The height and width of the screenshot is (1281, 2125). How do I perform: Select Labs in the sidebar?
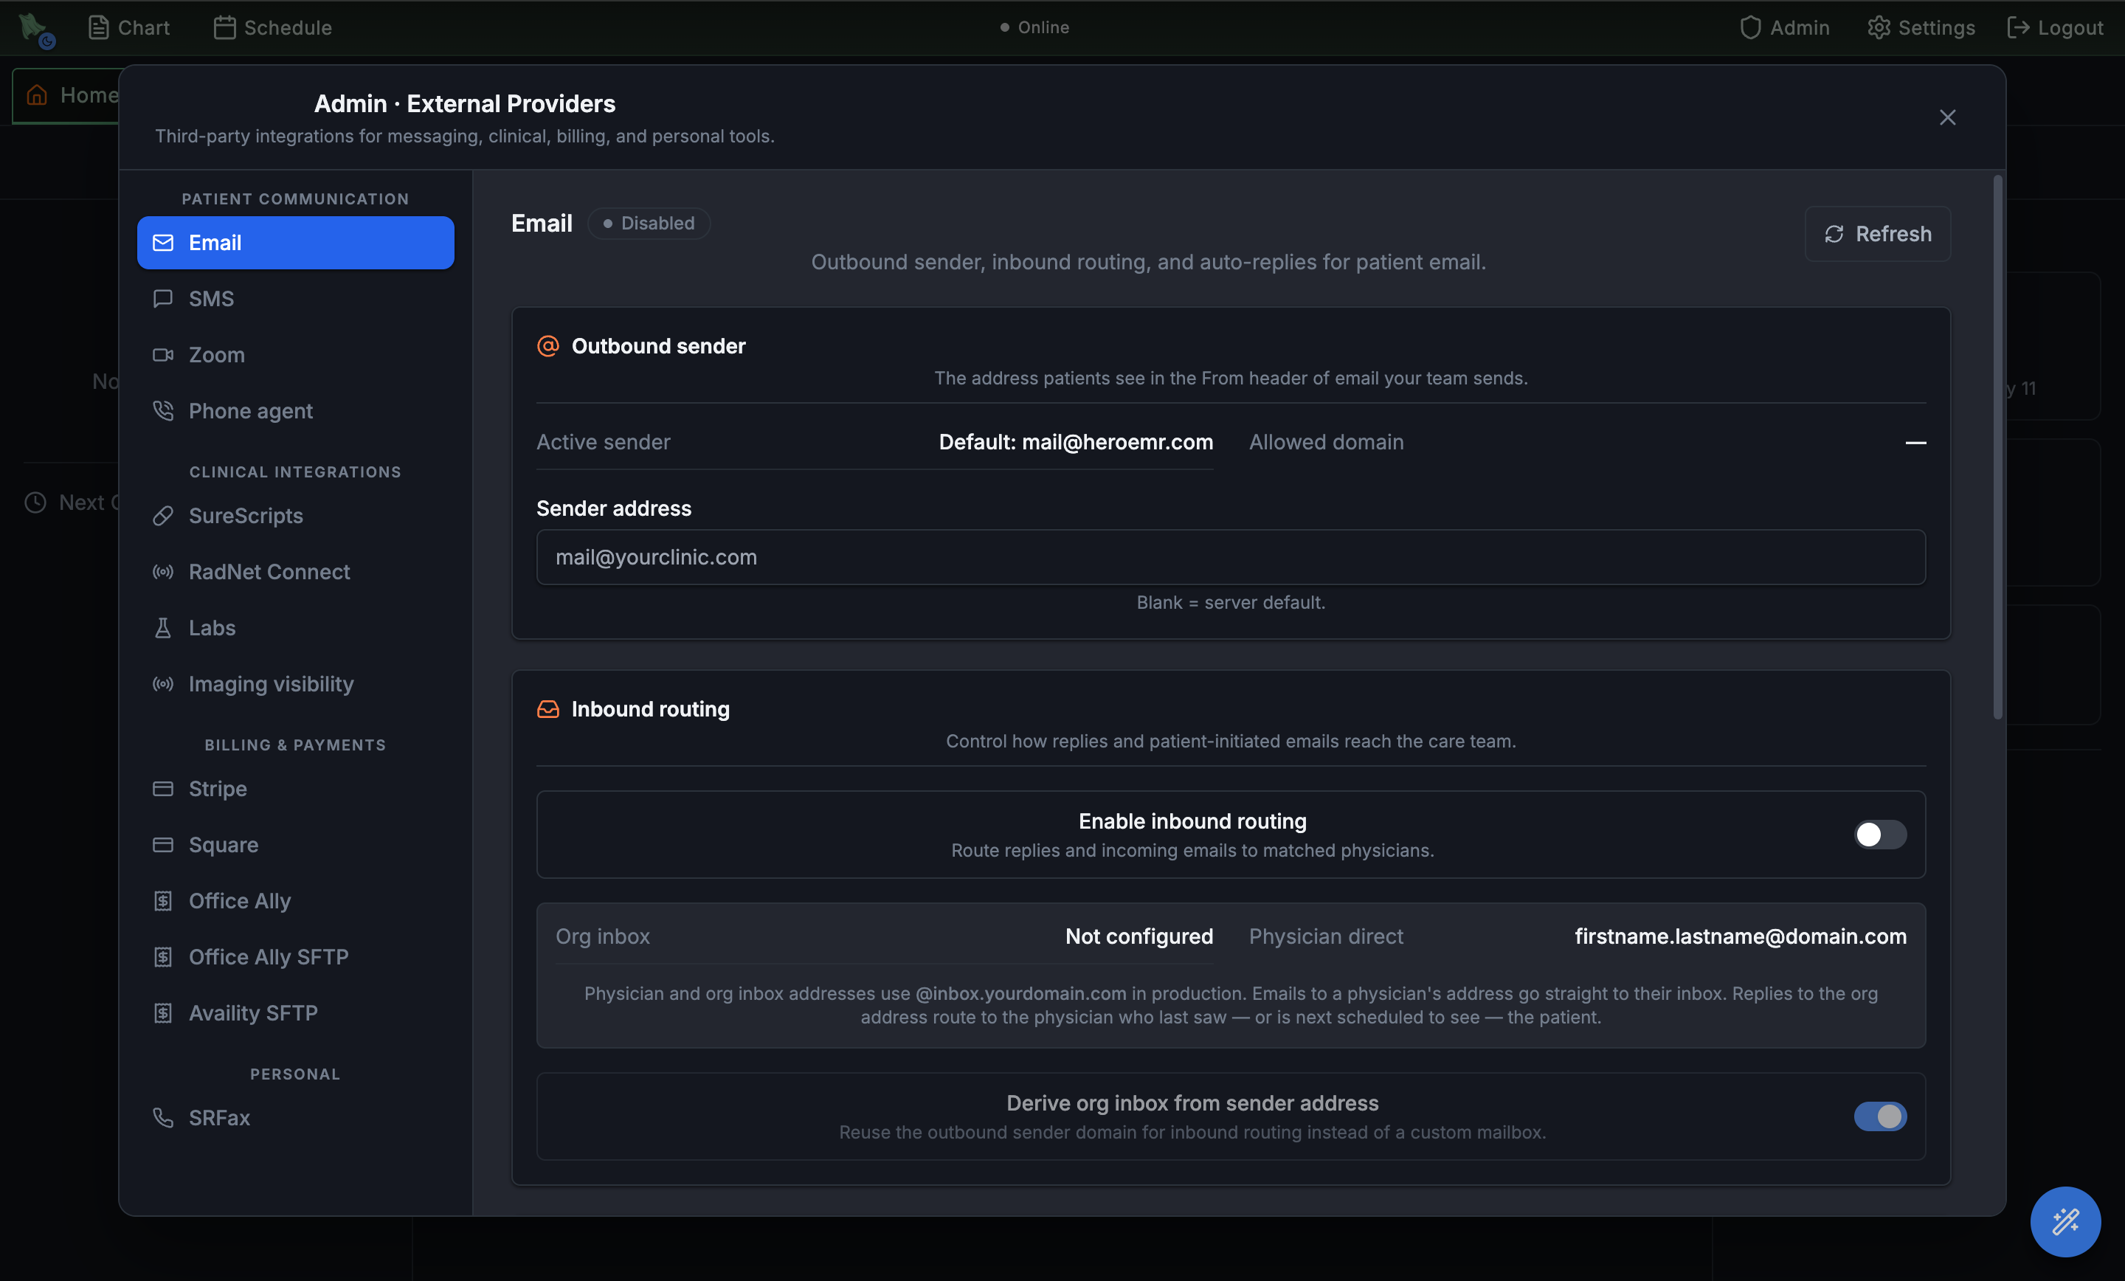[296, 628]
